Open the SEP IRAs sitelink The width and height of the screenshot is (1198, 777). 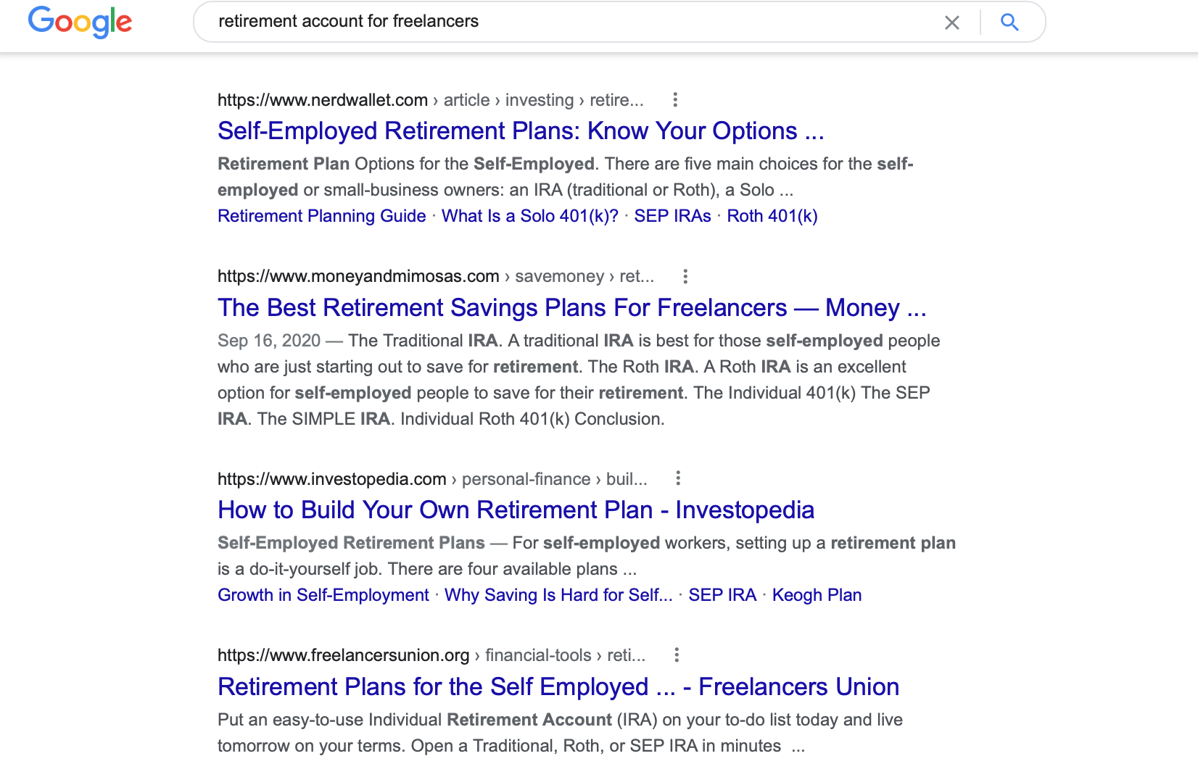pos(672,216)
